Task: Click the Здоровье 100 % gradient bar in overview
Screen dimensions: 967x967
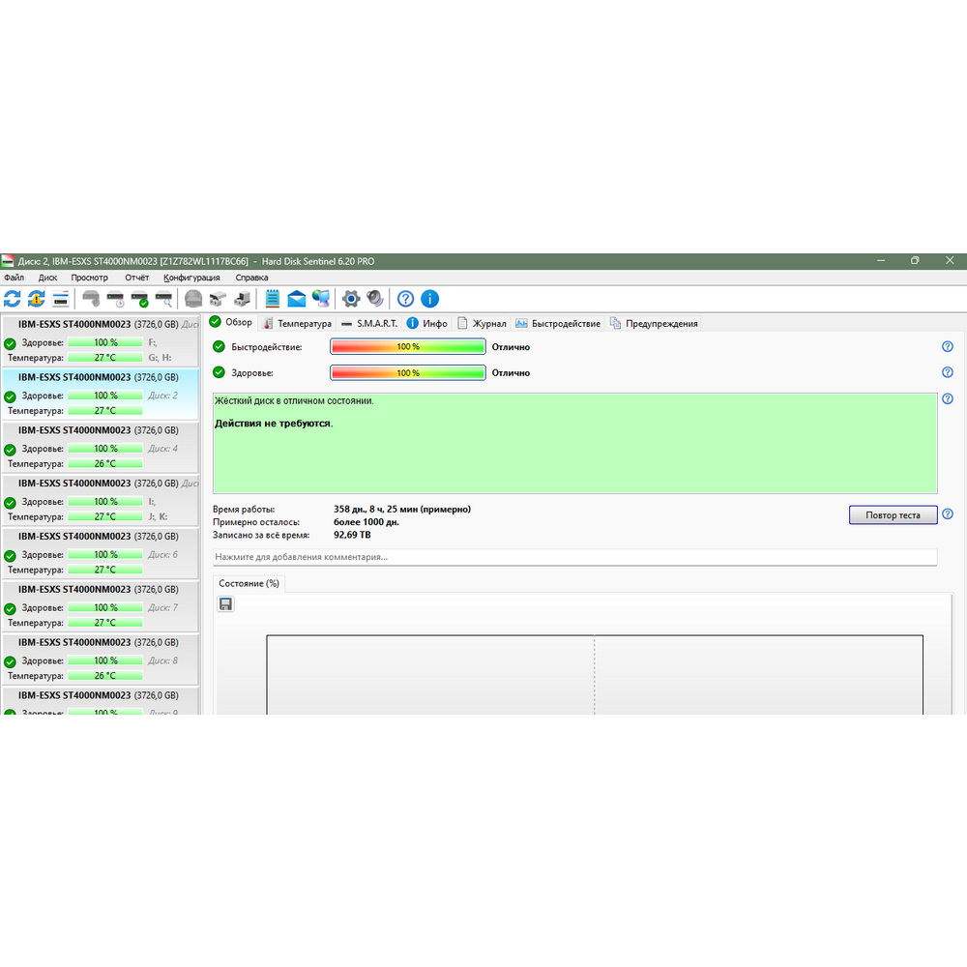Action: coord(408,372)
